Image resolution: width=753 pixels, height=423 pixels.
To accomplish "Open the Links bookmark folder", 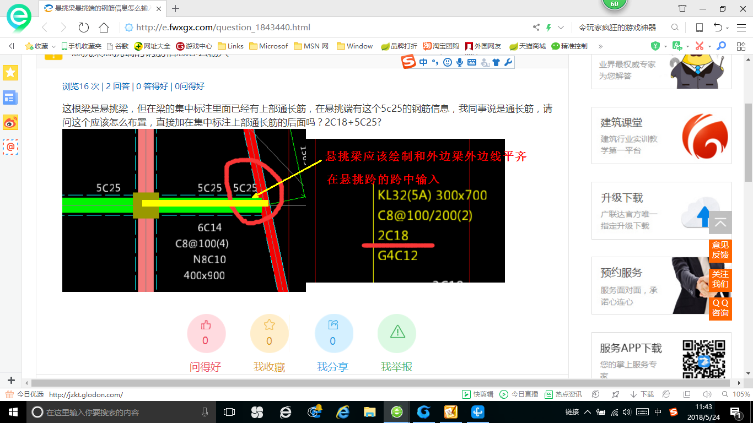I will pyautogui.click(x=230, y=46).
